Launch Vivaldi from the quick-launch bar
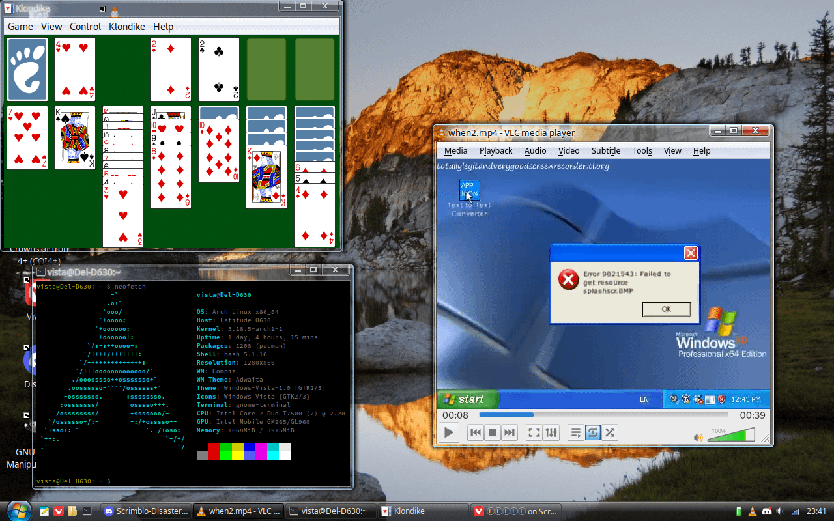The height and width of the screenshot is (521, 834). (59, 511)
